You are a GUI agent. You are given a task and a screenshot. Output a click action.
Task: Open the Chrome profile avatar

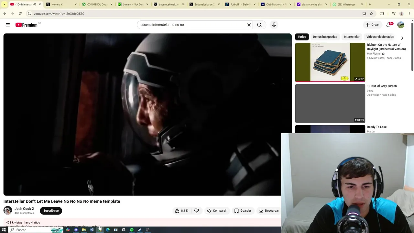(401, 14)
